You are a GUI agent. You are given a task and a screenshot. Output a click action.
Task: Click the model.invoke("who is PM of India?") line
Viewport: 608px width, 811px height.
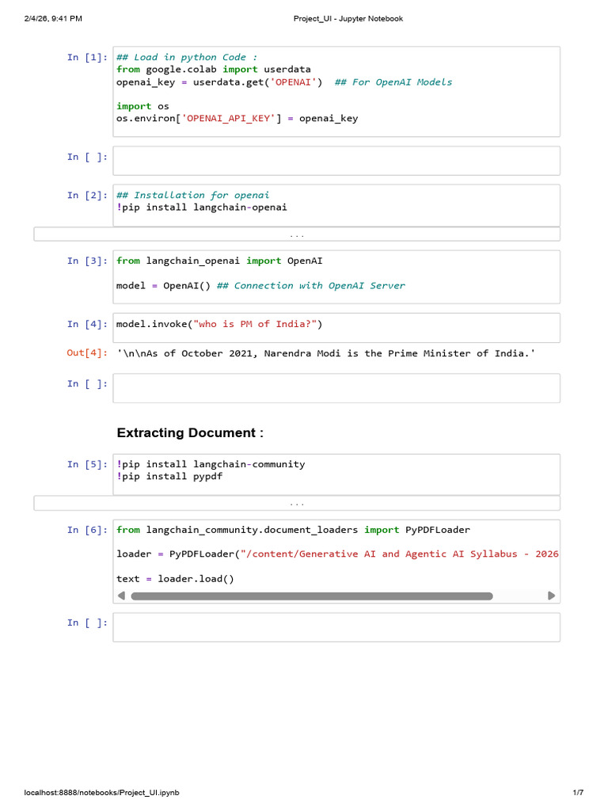tap(219, 324)
